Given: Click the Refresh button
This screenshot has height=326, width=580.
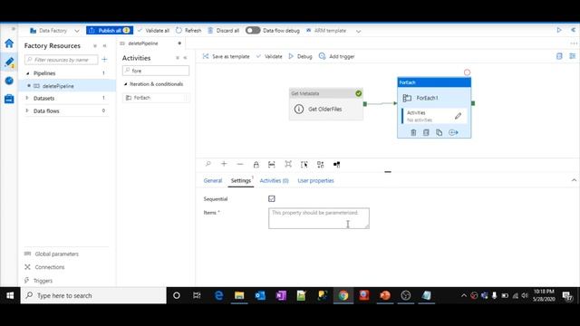Looking at the screenshot, I should 188,31.
